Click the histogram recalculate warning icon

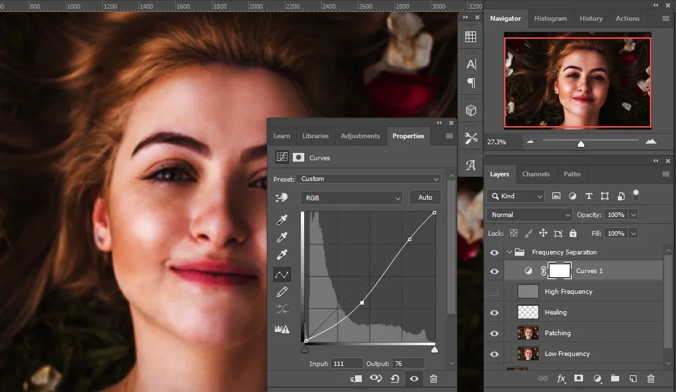point(282,329)
